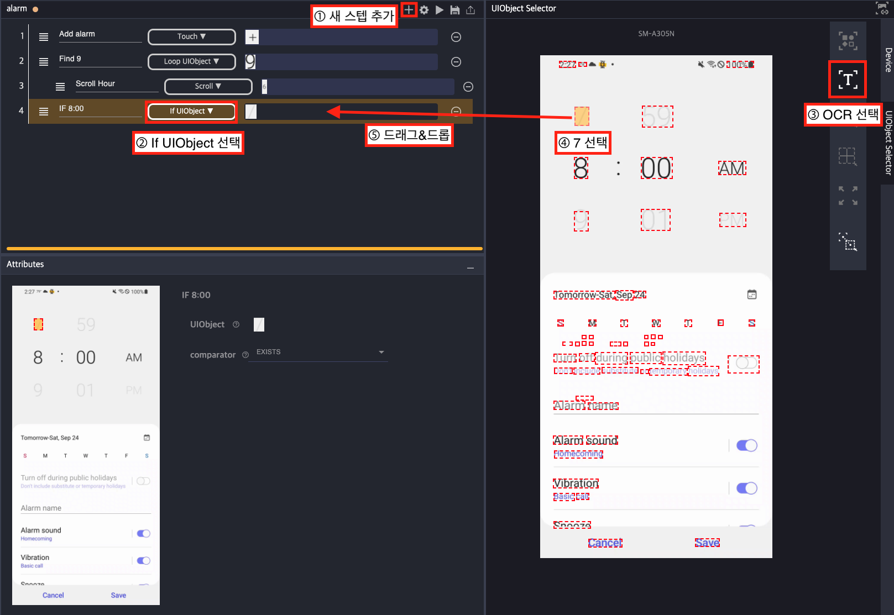Remove step 1 Add alarm with minus icon
Viewport: 894px width, 615px height.
[x=456, y=37]
